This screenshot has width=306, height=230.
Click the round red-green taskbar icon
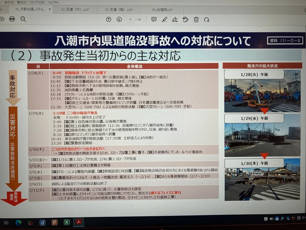click(30, 223)
